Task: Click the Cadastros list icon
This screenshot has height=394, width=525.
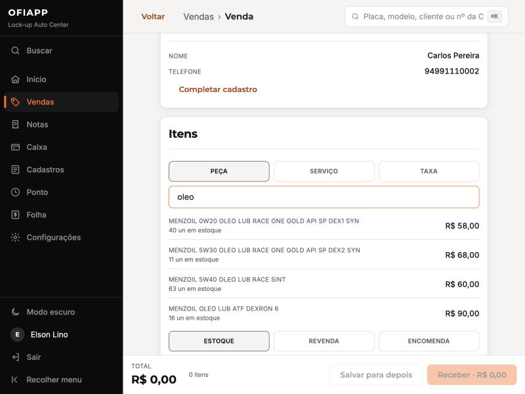Action: point(15,169)
